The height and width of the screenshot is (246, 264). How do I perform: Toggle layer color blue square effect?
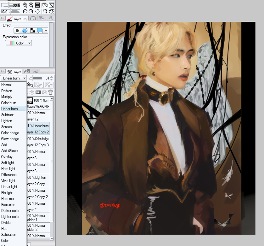click(40, 31)
